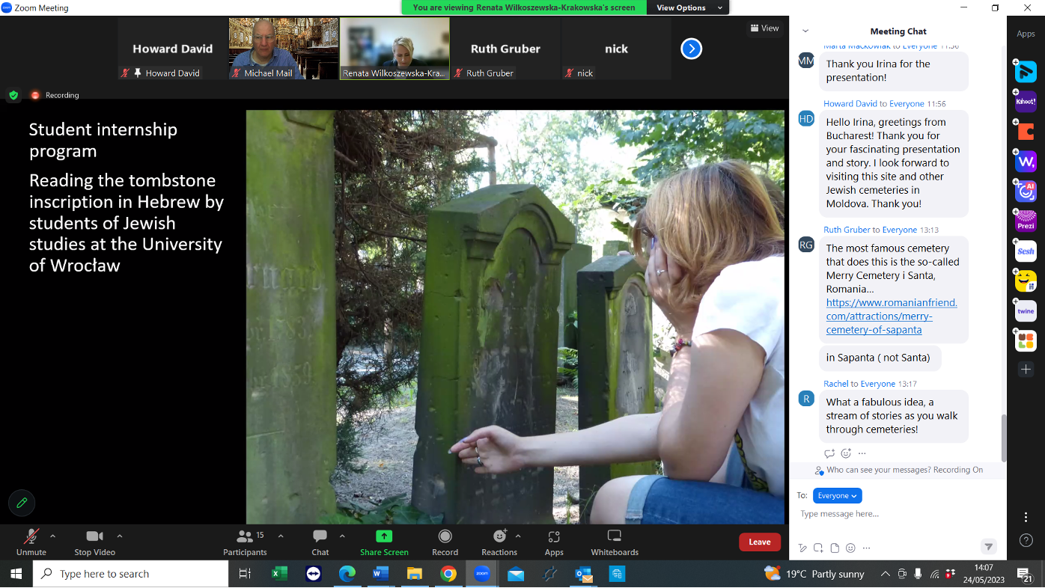This screenshot has width=1045, height=588.
Task: Reply to Rachel's message icon
Action: click(829, 453)
